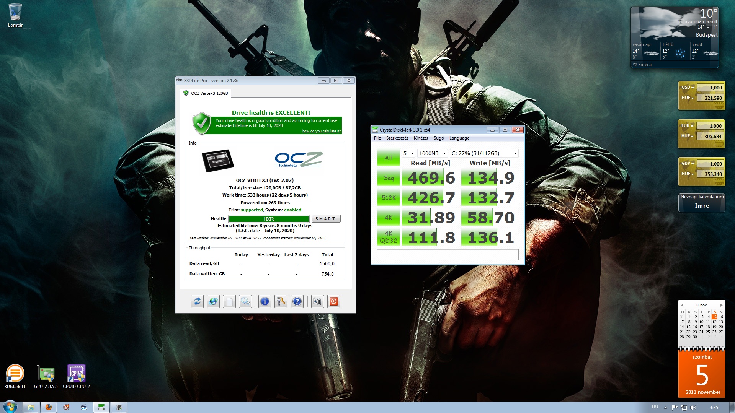Open the Szerkesztés menu
Screen dimensions: 735x413
point(397,138)
